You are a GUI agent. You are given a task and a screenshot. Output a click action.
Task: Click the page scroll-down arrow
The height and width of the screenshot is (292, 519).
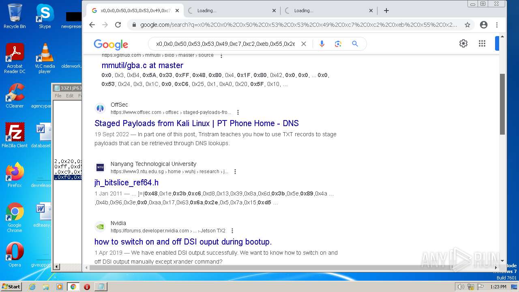point(502,261)
